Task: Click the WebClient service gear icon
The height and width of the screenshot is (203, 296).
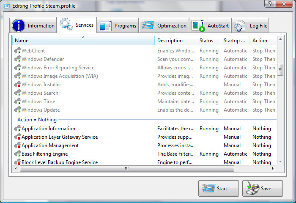Action: coord(17,50)
